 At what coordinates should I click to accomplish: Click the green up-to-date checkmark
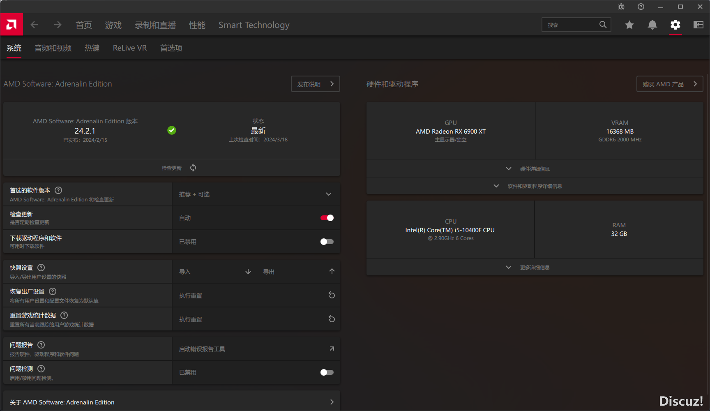coord(172,130)
